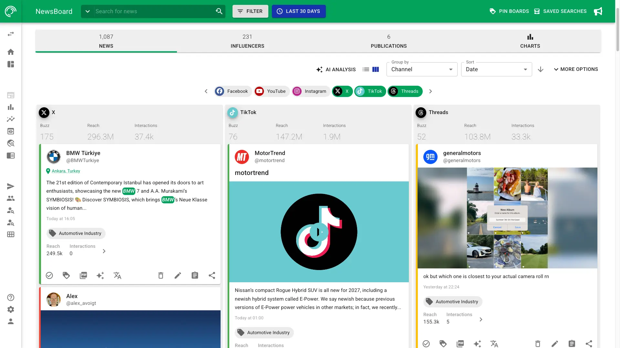This screenshot has width=620, height=348.
Task: Toggle the Threads channel chip
Action: click(x=405, y=91)
